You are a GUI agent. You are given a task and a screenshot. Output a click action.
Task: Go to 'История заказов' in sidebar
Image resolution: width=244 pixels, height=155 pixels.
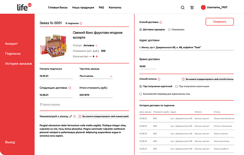[18, 63]
